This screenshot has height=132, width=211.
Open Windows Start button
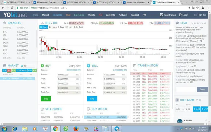[x=4, y=129]
